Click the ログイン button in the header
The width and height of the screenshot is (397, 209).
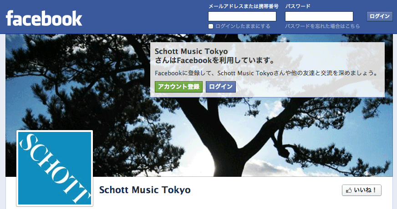[380, 16]
